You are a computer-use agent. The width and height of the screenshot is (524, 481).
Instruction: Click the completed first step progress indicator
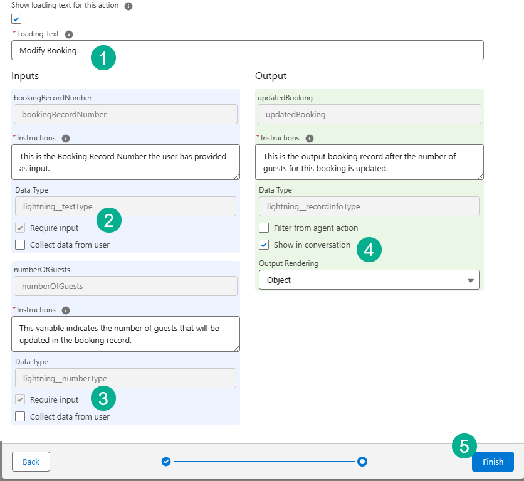[x=166, y=462]
